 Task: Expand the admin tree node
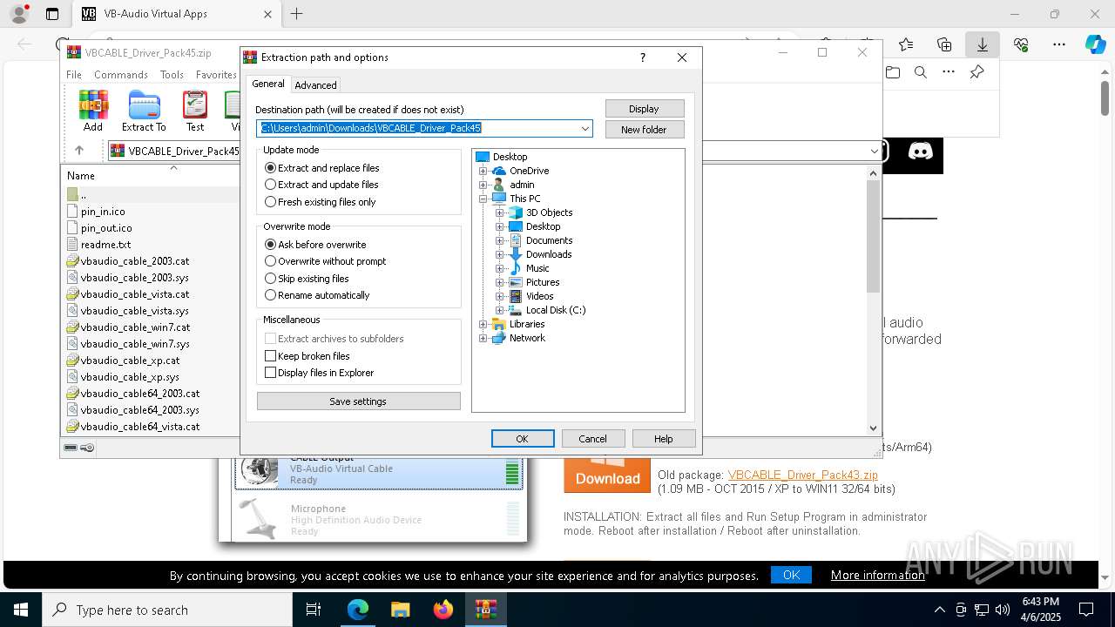pyautogui.click(x=483, y=185)
